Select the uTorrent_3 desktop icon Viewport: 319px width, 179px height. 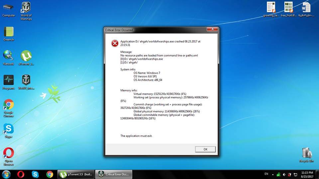tap(26, 58)
